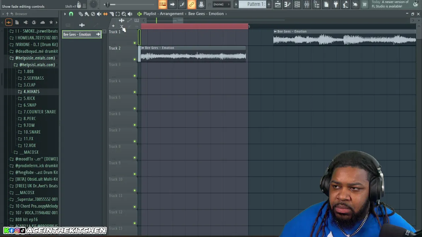
Task: Select the Draw pencil tool
Action: coord(80,14)
